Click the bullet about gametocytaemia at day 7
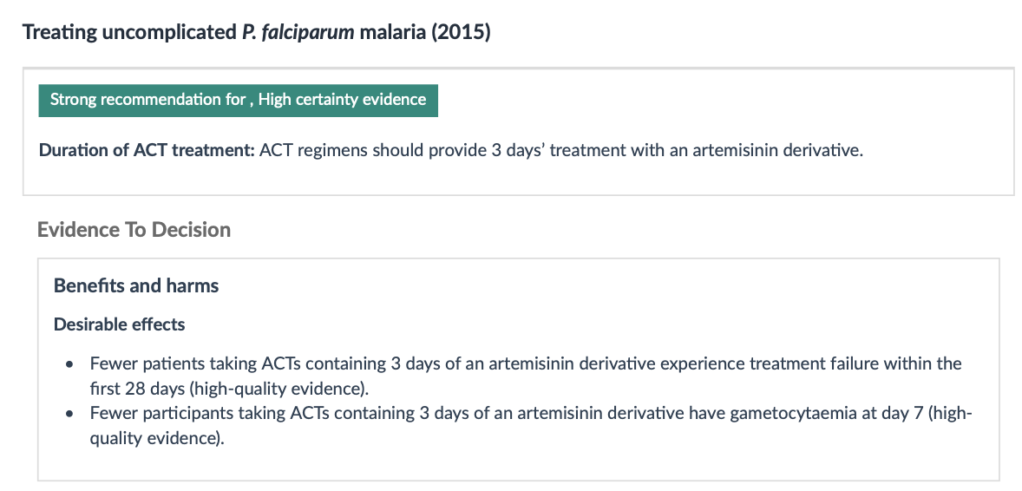This screenshot has height=491, width=1022. [x=530, y=414]
